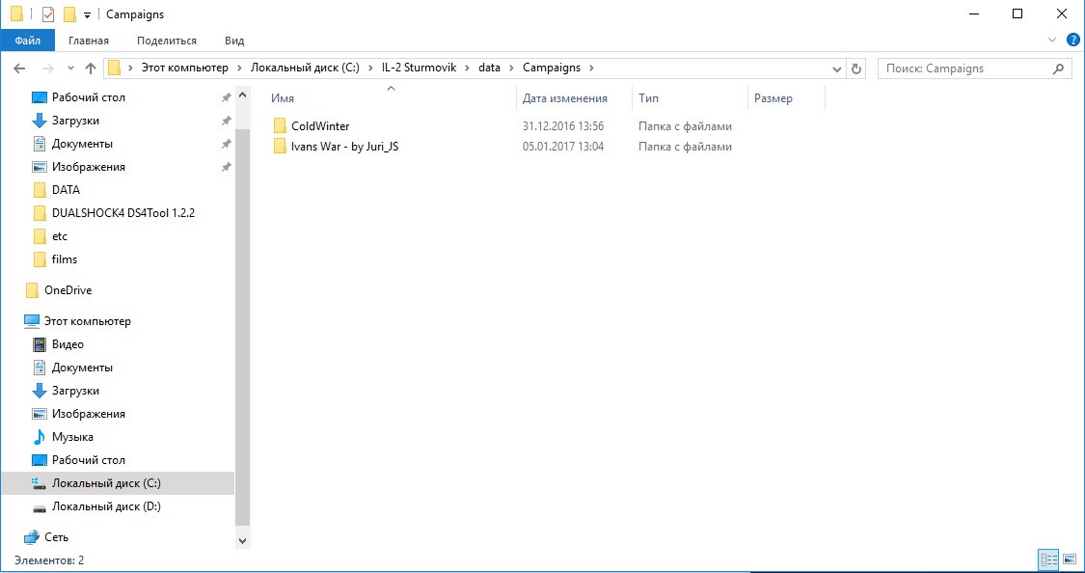Switch to the Вид ribbon tab
Image resolution: width=1085 pixels, height=573 pixels.
pos(234,41)
